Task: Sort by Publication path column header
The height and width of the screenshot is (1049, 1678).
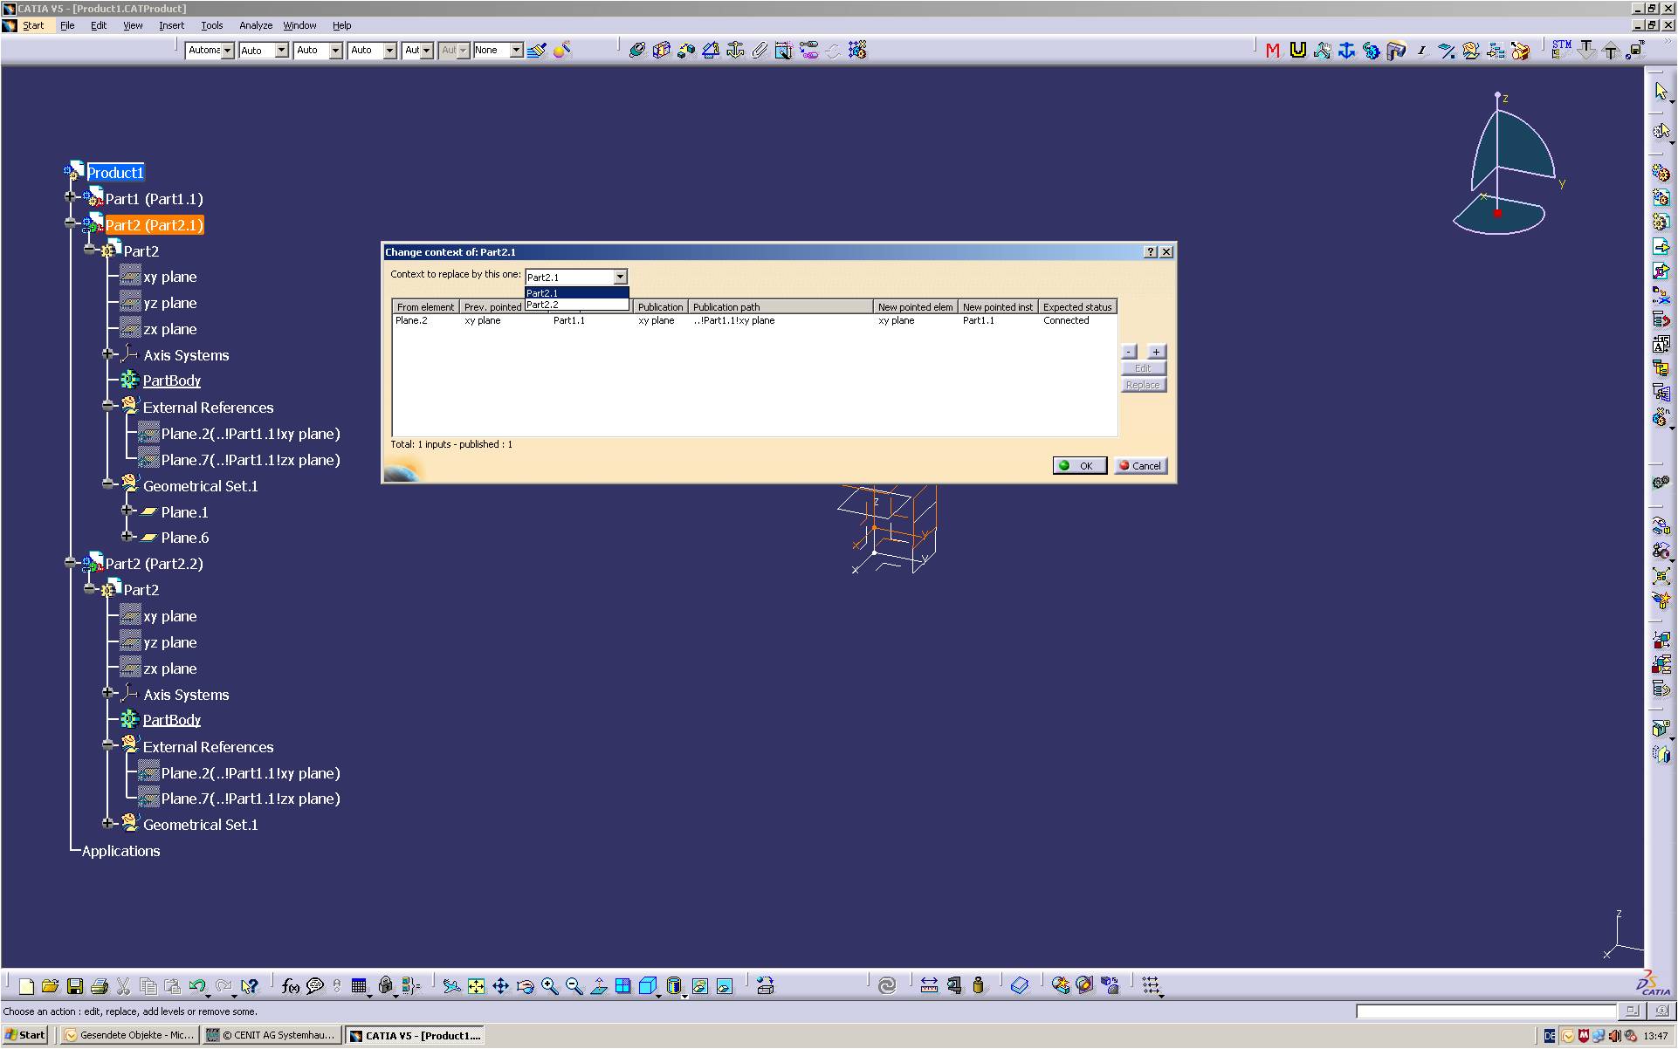Action: 781,307
